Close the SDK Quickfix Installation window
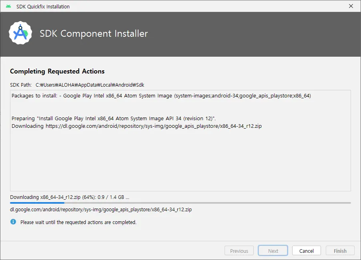Screen dimensions: 361x260 (x=351, y=6)
